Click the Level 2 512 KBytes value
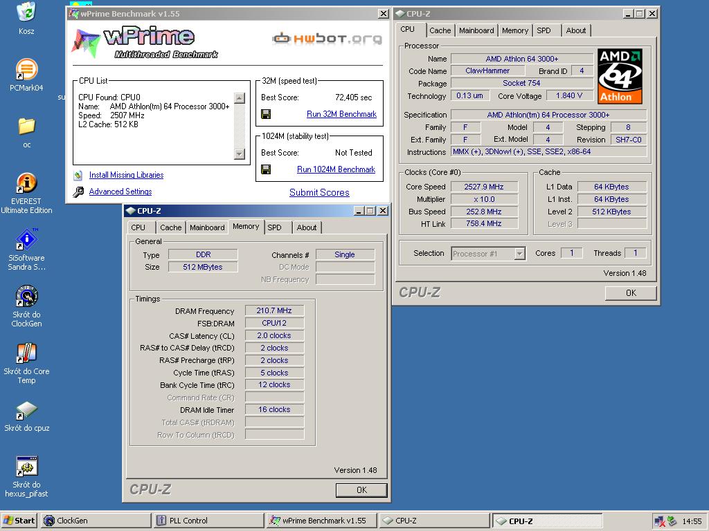 tap(611, 212)
